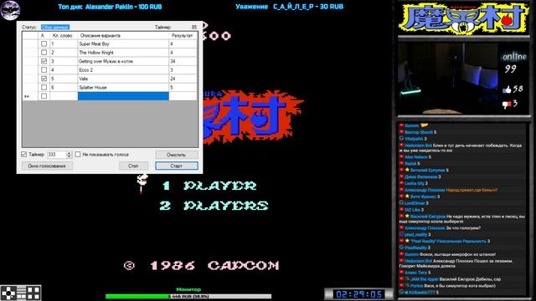
Task: Click the thumbs-down dislikes icon
Action: 506,105
